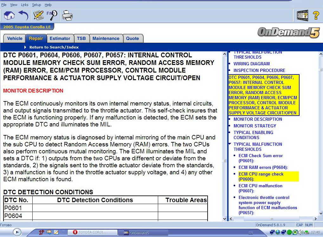Open ECM Check Sum error (P0601) link

[261, 158]
